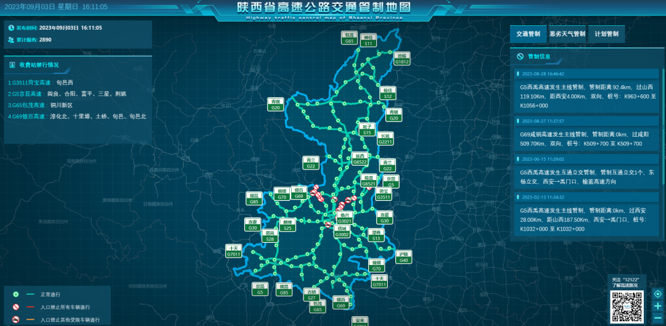The width and height of the screenshot is (666, 326).
Task: Select the G40 沪陕 highway badge
Action: [x=404, y=257]
